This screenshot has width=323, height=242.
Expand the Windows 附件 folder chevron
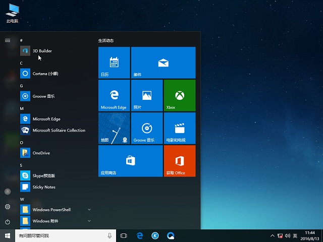(89, 221)
